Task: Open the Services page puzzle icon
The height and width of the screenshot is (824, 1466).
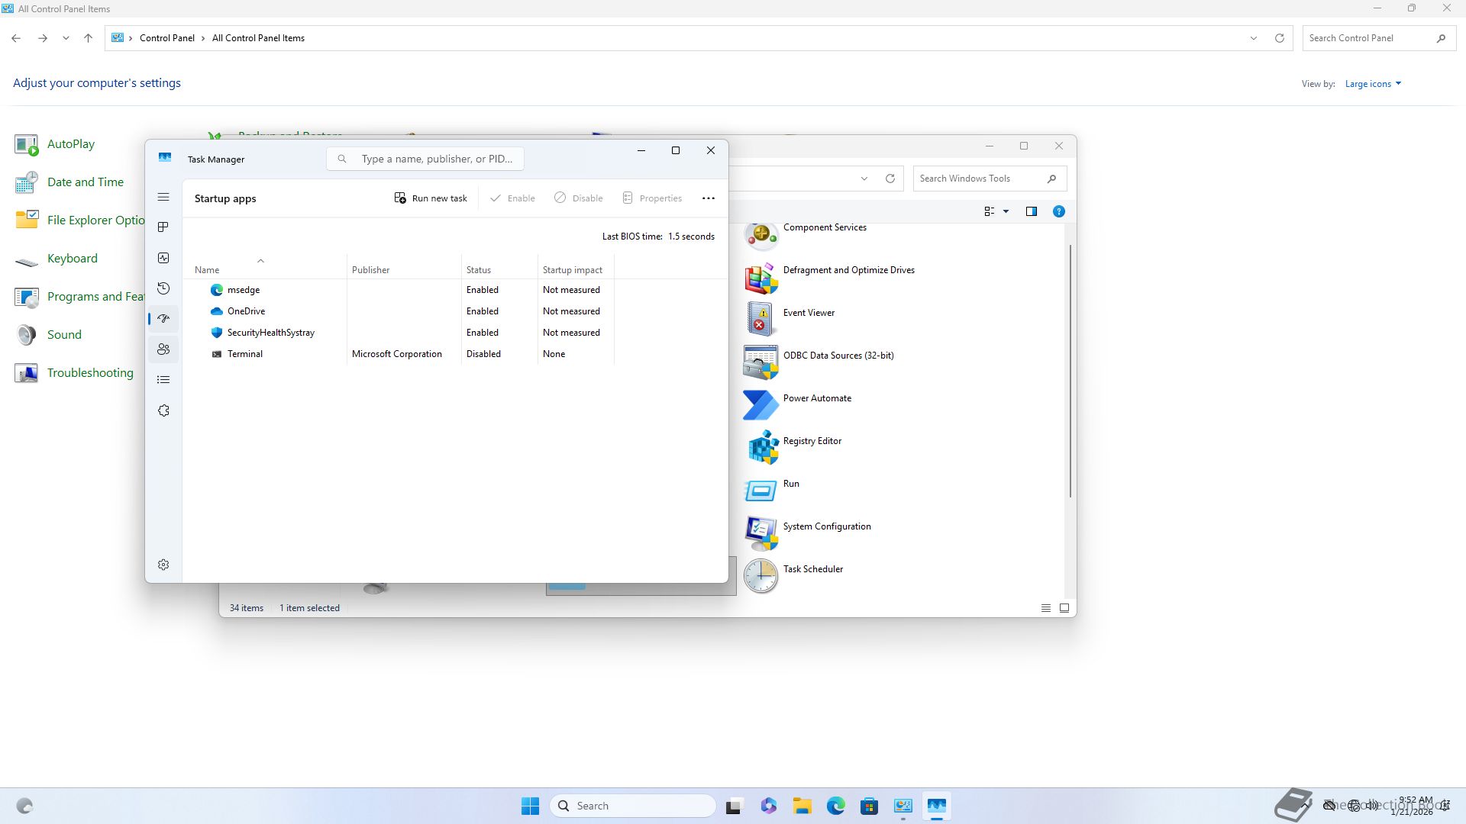Action: coord(163,410)
